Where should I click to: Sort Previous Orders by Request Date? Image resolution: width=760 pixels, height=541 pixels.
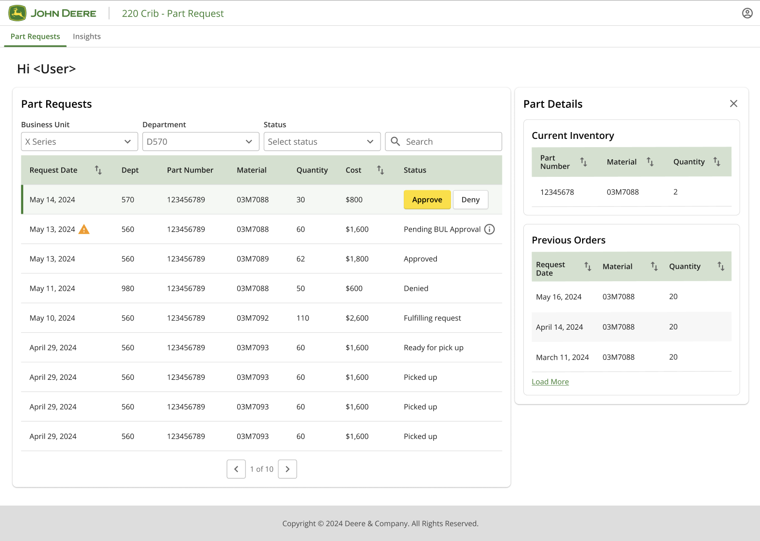click(587, 266)
